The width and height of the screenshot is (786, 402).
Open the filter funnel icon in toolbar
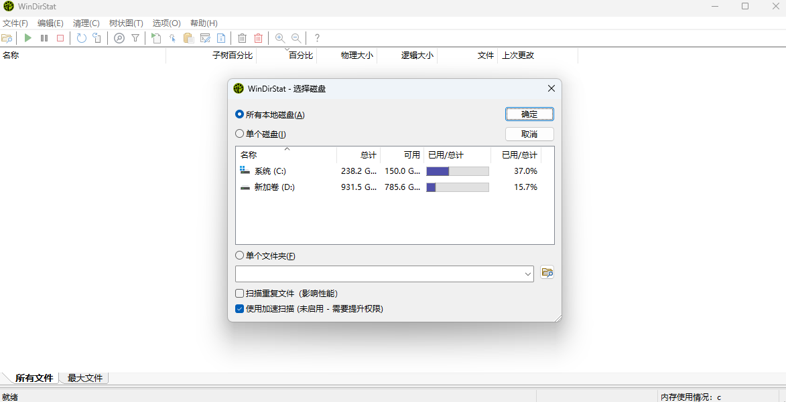135,38
